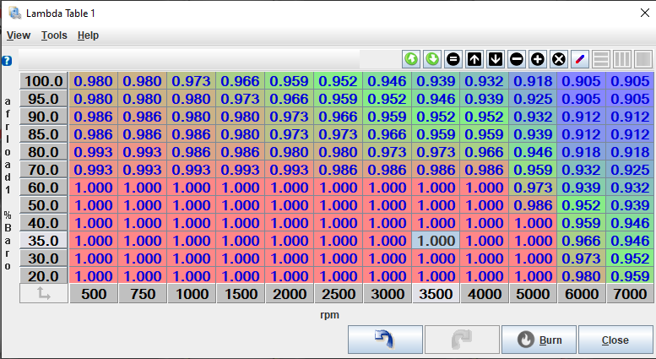Select the cell at 35.0 load, 3500 rpm
This screenshot has width=656, height=359.
436,241
